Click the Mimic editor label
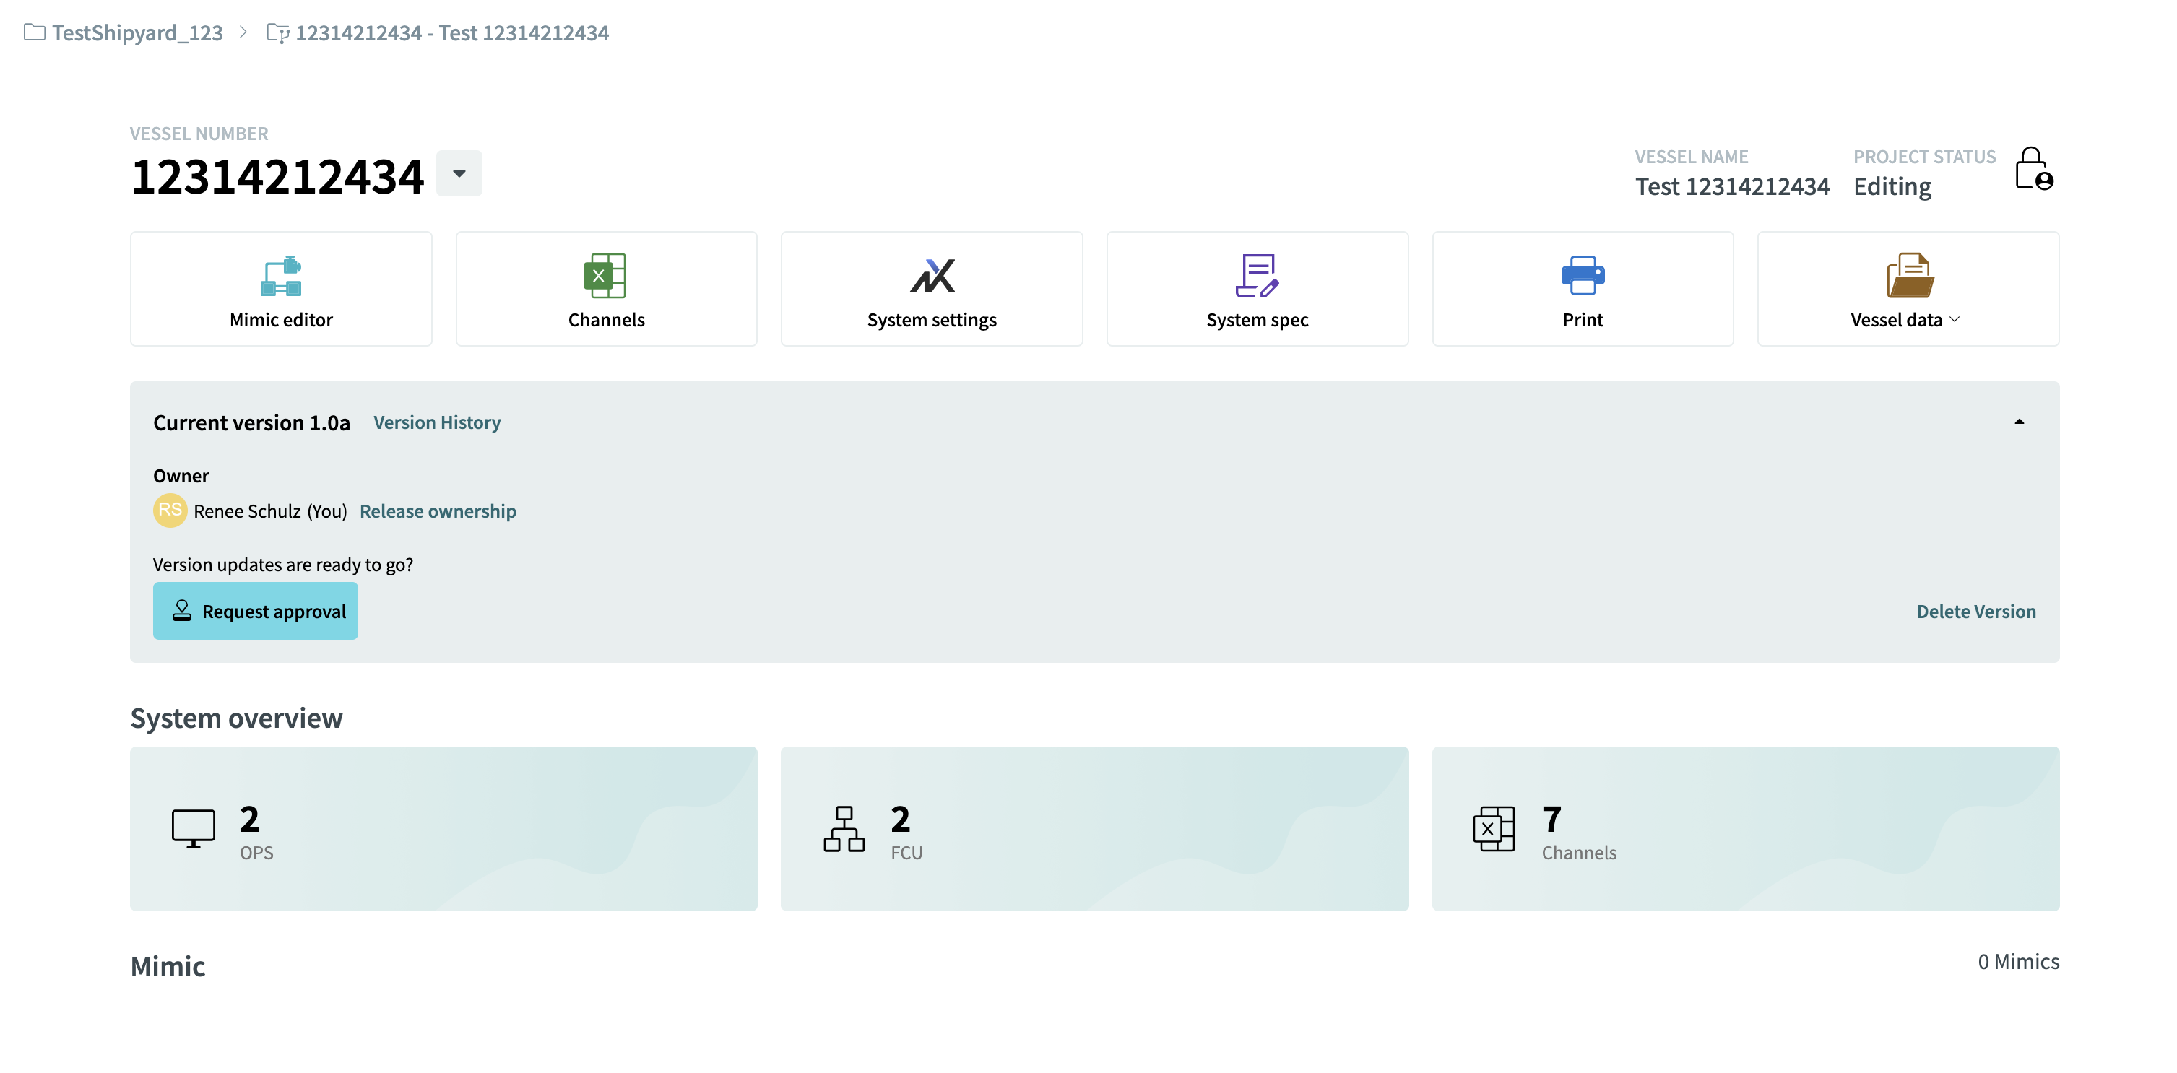This screenshot has height=1073, width=2177. tap(280, 319)
